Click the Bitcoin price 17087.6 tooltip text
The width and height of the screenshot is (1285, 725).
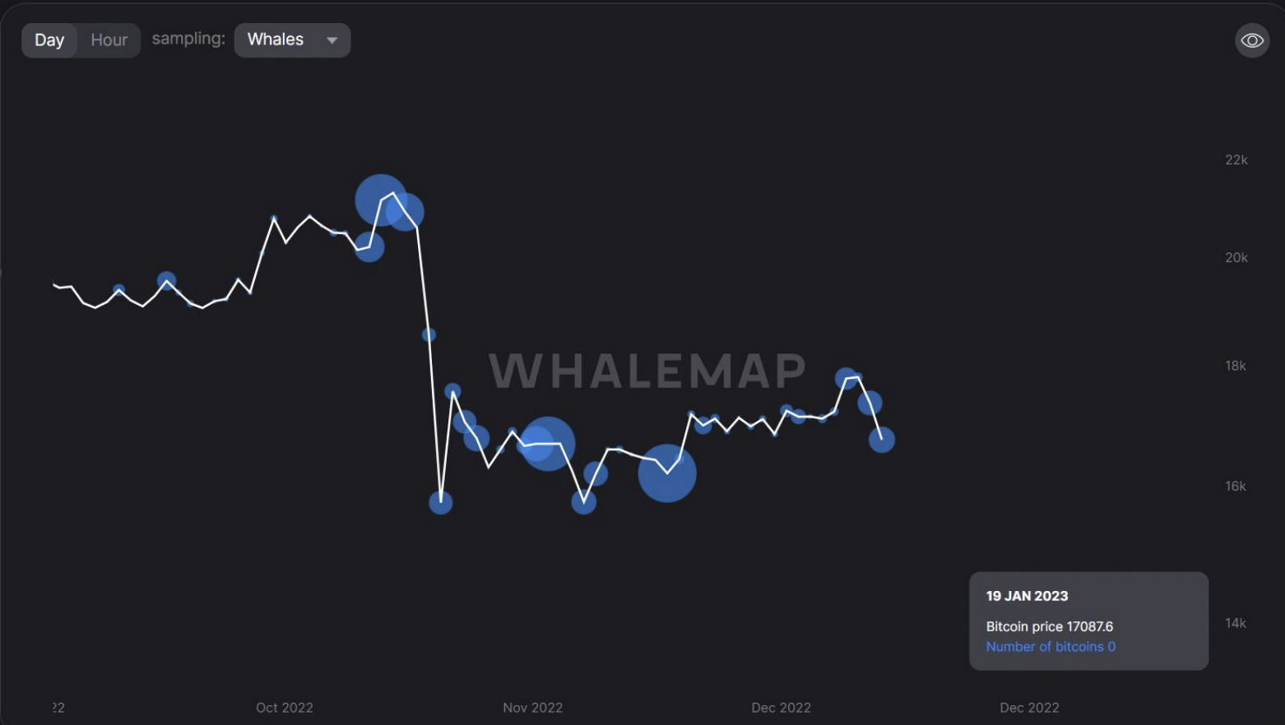[x=1049, y=626]
